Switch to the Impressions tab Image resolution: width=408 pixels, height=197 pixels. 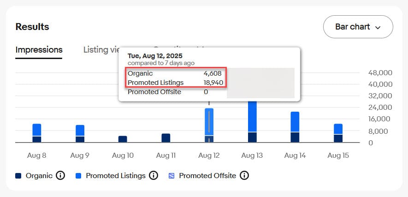(x=39, y=50)
